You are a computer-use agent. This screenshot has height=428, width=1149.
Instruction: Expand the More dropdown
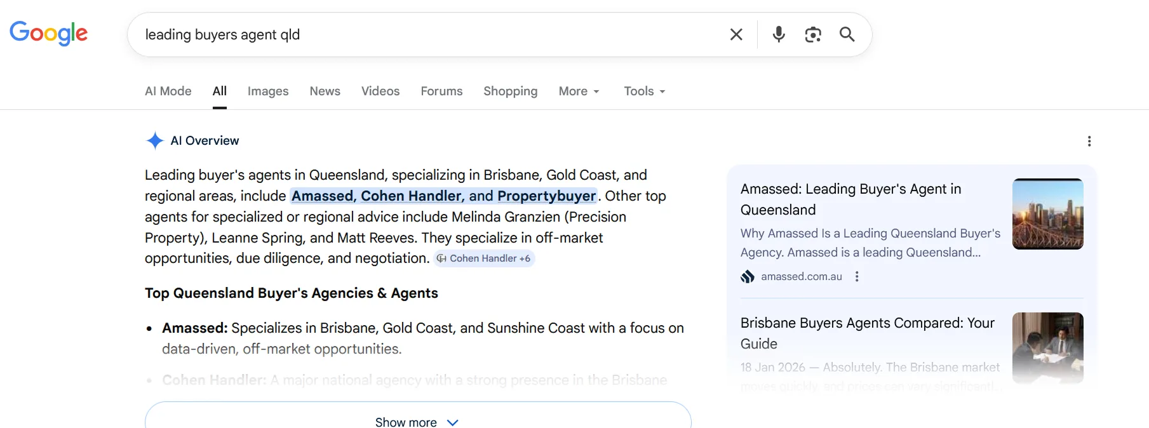[579, 91]
